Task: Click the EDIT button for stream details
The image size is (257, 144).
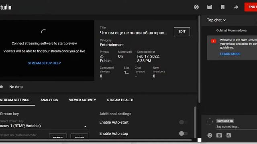Action: pyautogui.click(x=182, y=32)
